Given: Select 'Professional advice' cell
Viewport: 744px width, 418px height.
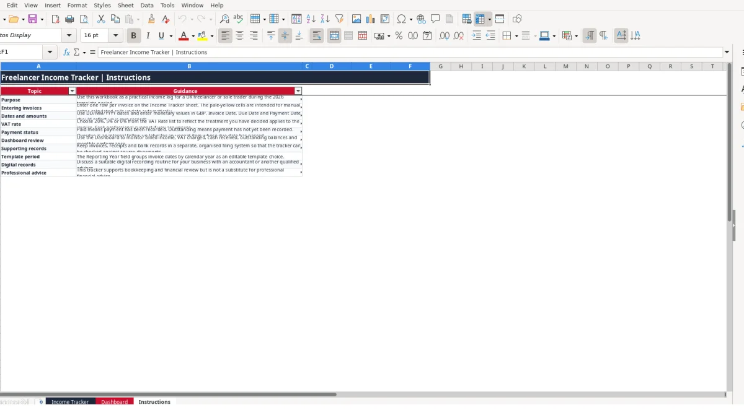Looking at the screenshot, I should point(38,173).
